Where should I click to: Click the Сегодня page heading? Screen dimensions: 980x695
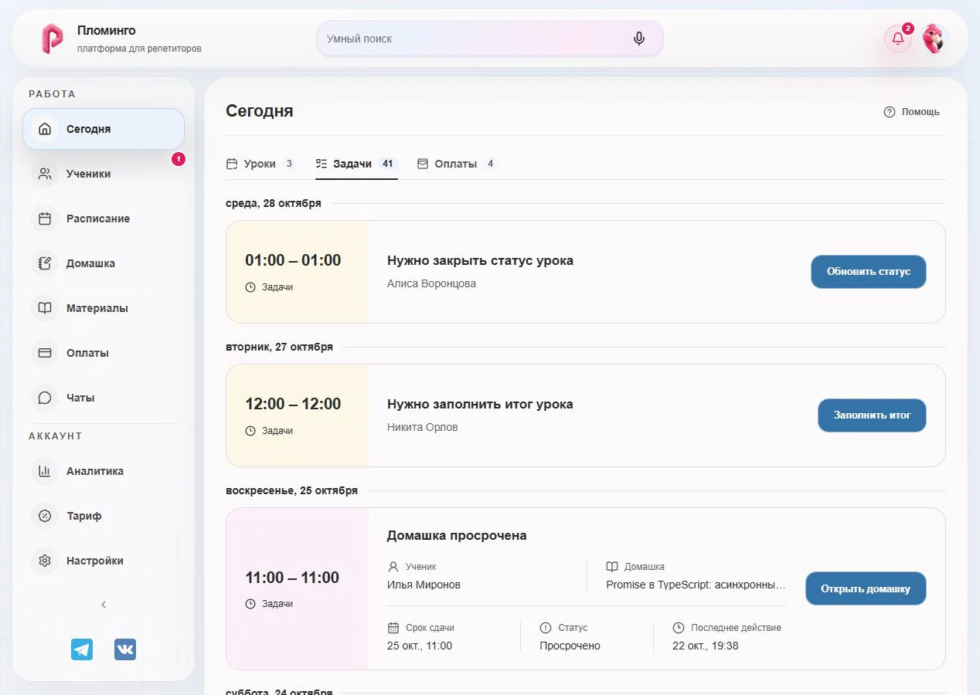click(x=260, y=111)
